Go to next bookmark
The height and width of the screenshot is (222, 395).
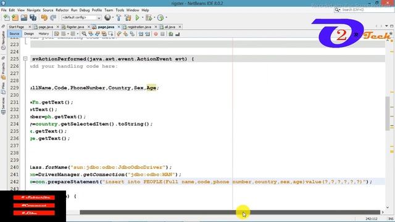coord(125,34)
